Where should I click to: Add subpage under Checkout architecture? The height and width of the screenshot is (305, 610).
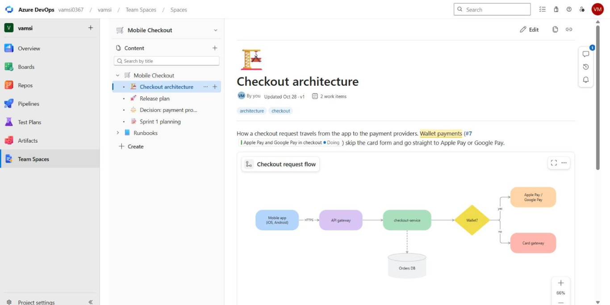click(x=215, y=87)
